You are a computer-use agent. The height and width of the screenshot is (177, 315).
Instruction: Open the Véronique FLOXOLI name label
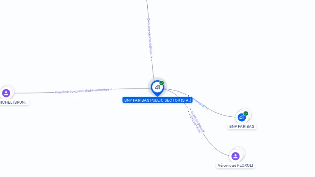[235, 166]
